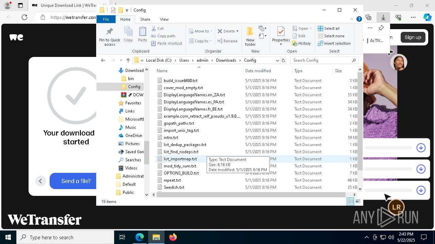This screenshot has height=244, width=435.
Task: Select the bin folder in navigation pane
Action: coord(131,79)
